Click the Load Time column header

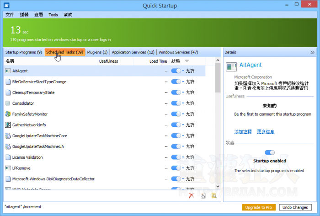pyautogui.click(x=158, y=61)
